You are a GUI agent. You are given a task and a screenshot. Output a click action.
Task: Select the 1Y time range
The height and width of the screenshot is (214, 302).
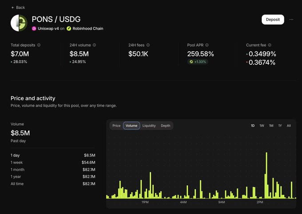point(280,126)
